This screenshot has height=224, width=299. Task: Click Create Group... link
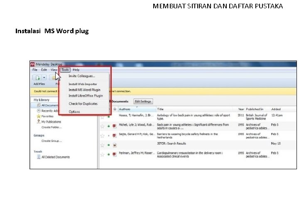coord(51,141)
